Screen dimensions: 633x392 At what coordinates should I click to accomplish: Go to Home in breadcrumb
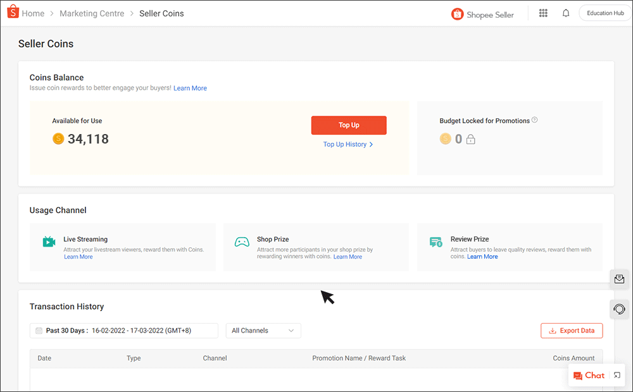33,13
